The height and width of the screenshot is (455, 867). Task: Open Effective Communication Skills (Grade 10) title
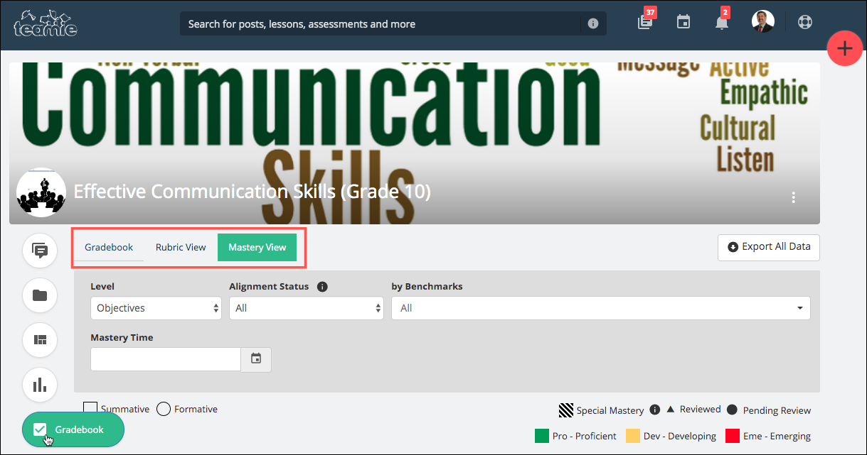click(252, 192)
